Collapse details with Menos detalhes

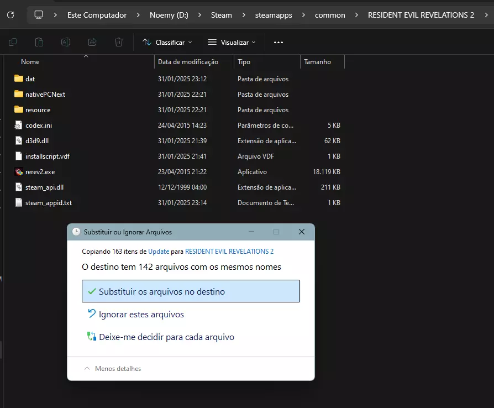pos(113,369)
